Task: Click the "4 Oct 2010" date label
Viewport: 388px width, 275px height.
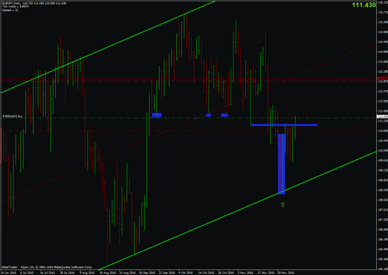Action: pyautogui.click(x=186, y=273)
